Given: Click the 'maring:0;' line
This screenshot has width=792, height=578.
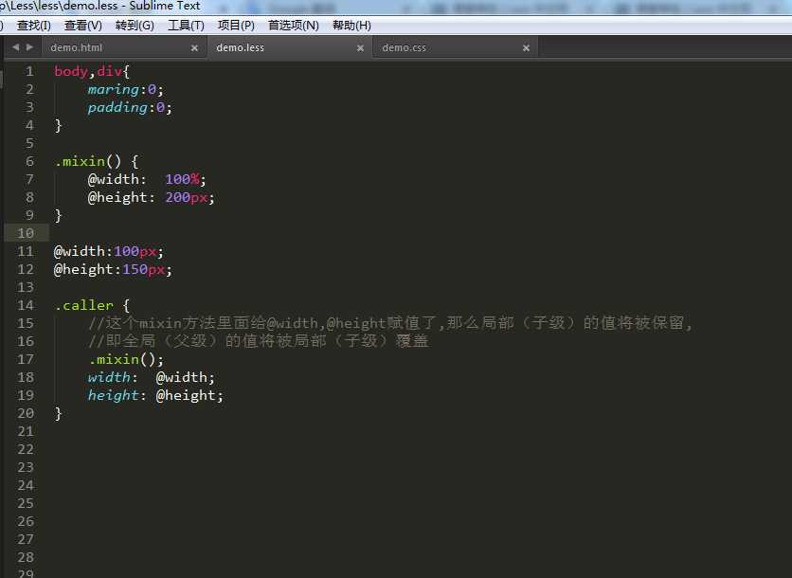Looking at the screenshot, I should (x=125, y=89).
